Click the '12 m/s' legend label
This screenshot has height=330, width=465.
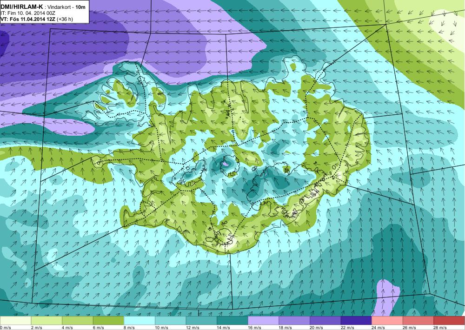(193, 327)
